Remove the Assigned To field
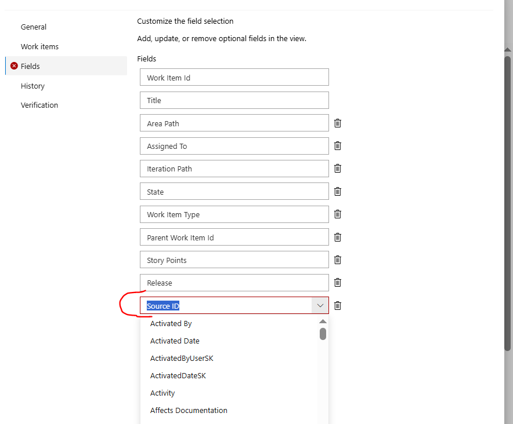The height and width of the screenshot is (424, 513). [337, 145]
